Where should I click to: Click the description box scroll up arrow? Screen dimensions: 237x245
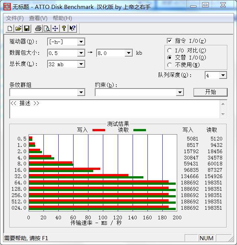click(x=223, y=104)
